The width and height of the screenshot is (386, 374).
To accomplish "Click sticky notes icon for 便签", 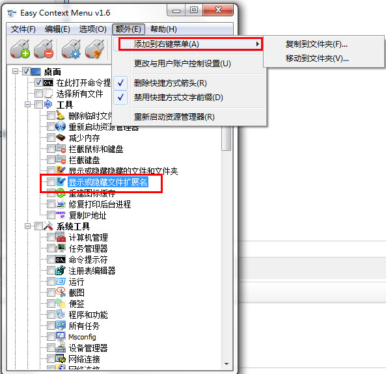I will (x=61, y=303).
